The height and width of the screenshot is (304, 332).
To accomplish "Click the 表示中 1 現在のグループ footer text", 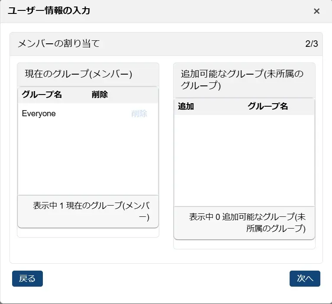I will point(92,211).
